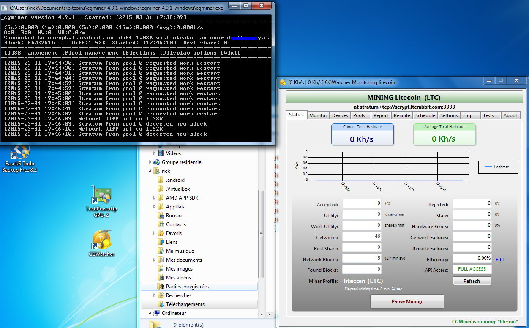Switch to the Settings tab
Screen dimensions: 529x328
pyautogui.click(x=449, y=115)
